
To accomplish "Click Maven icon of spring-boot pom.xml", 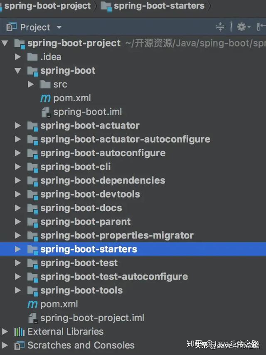I will coord(45,98).
